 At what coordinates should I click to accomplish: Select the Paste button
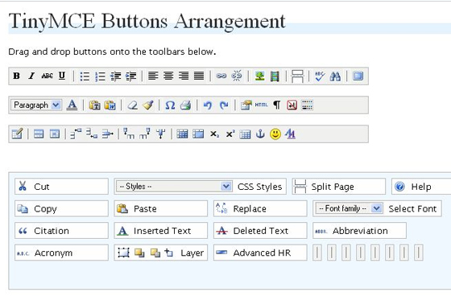[x=161, y=208]
